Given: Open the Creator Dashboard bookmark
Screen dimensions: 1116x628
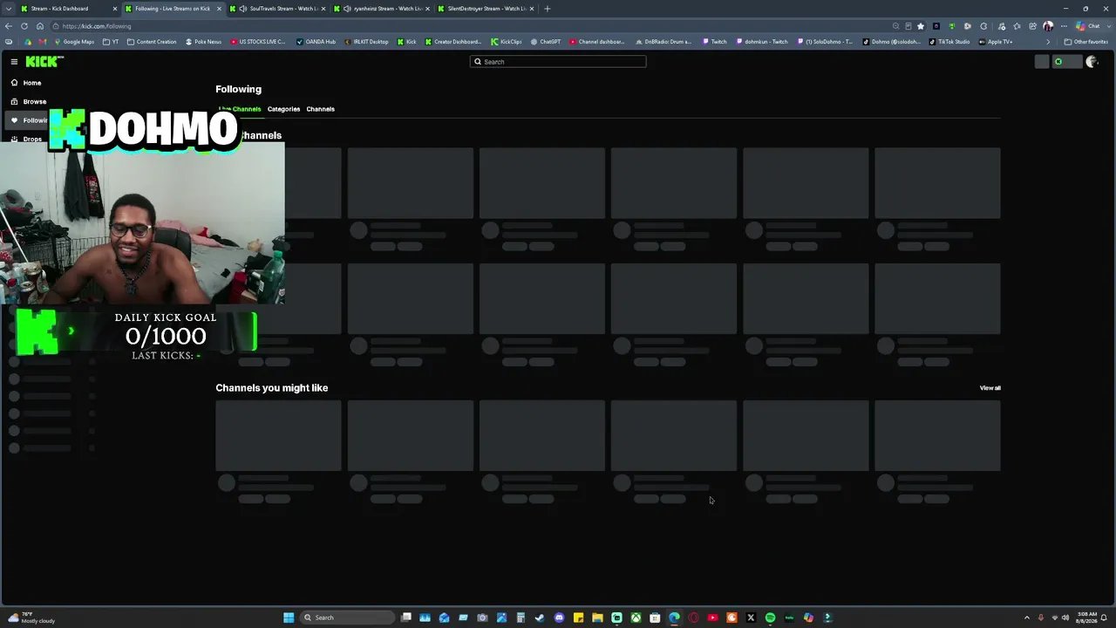Looking at the screenshot, I should coord(453,42).
